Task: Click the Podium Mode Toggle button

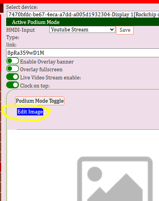Action: coord(40,101)
